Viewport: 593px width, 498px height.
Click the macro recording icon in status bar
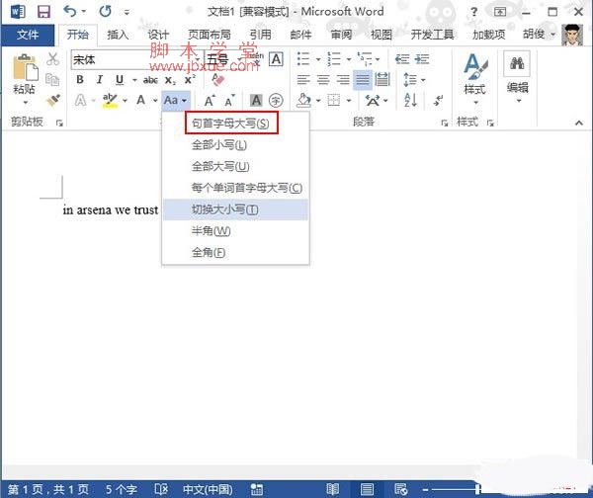(x=256, y=489)
